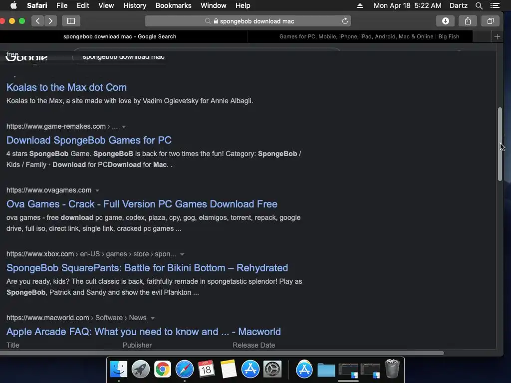Open the Share button in Safari toolbar
The image size is (511, 383).
pyautogui.click(x=468, y=21)
